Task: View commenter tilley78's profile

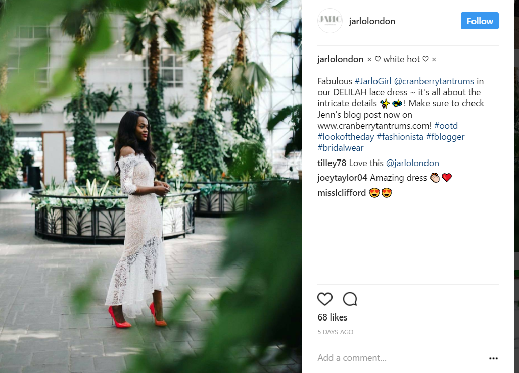Action: click(332, 163)
